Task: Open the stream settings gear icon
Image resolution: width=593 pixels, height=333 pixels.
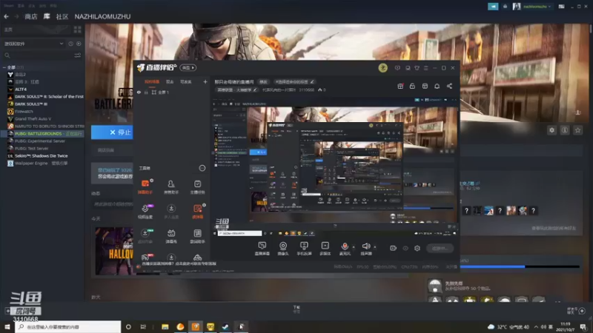Action: click(x=417, y=248)
